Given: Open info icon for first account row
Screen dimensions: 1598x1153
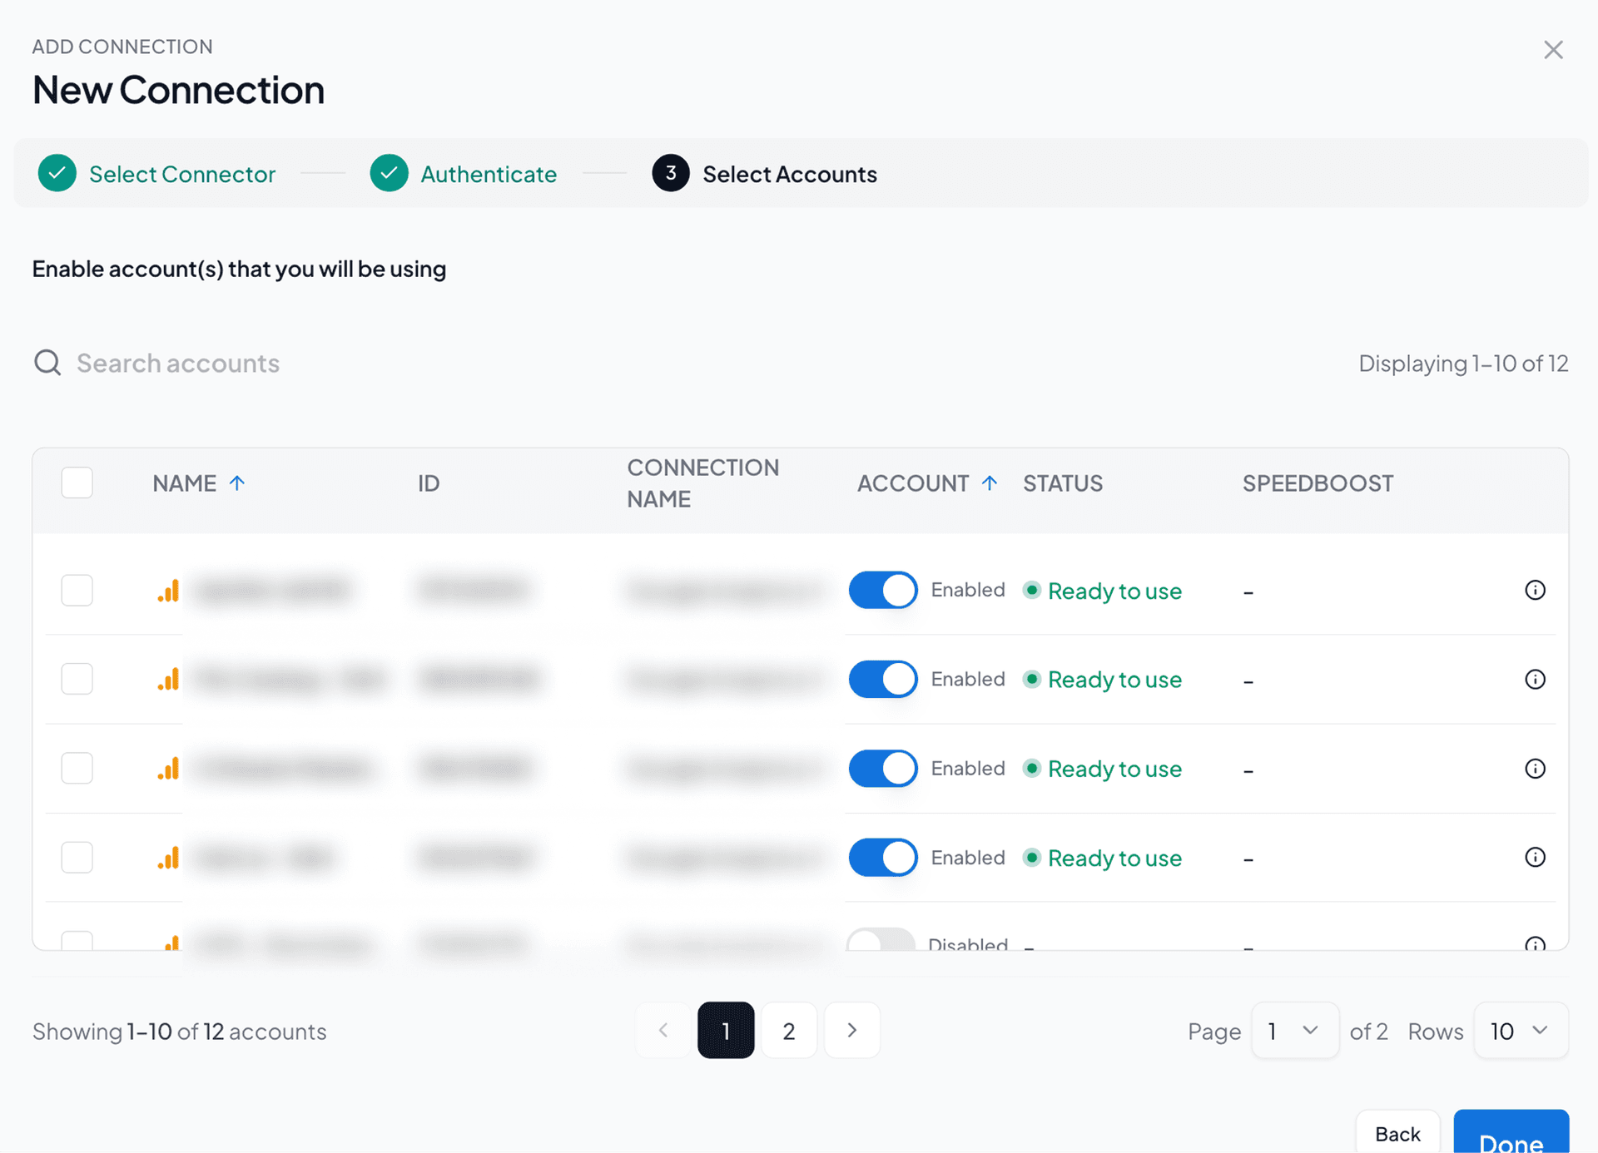Looking at the screenshot, I should pyautogui.click(x=1535, y=590).
